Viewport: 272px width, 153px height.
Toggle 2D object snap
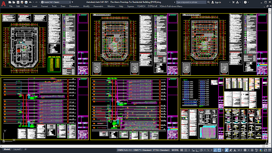tap(219, 150)
